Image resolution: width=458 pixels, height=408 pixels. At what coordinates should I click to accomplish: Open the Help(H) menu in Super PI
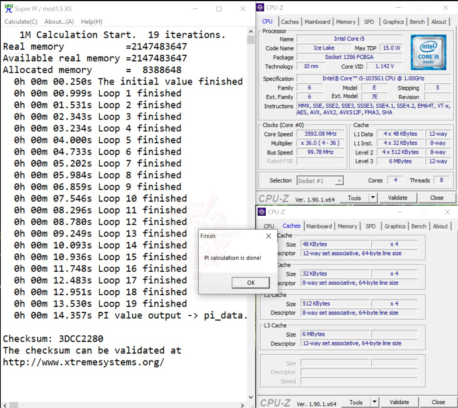[x=91, y=22]
